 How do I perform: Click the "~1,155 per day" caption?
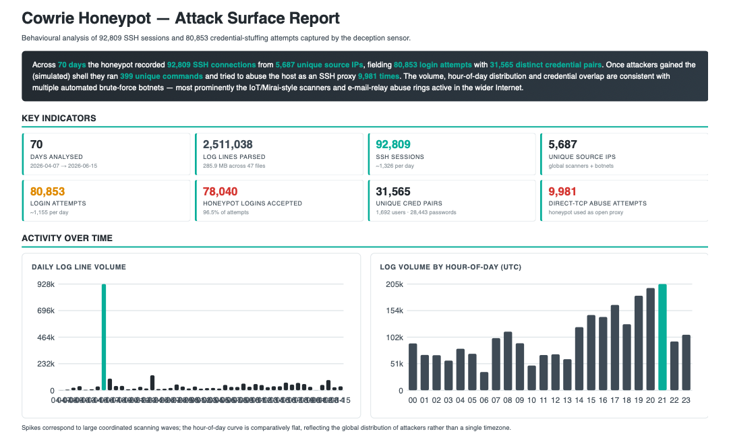(x=49, y=212)
